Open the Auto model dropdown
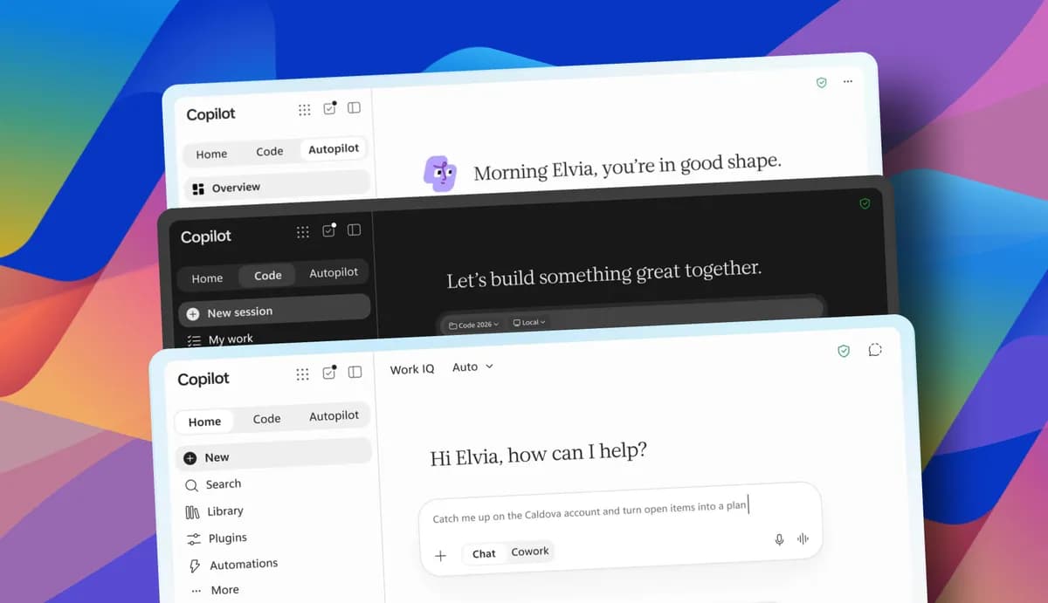The height and width of the screenshot is (603, 1048). (x=472, y=367)
